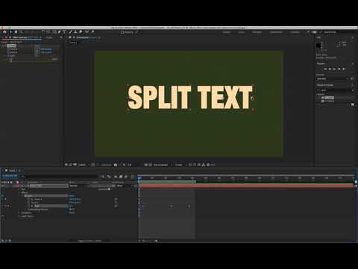Click Toggle Switches / Modes button
Image resolution: width=358 pixels, height=269 pixels.
point(89,241)
